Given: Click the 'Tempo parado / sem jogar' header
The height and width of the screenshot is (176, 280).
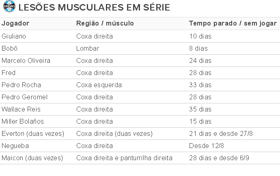Looking at the screenshot, I should click(233, 24).
